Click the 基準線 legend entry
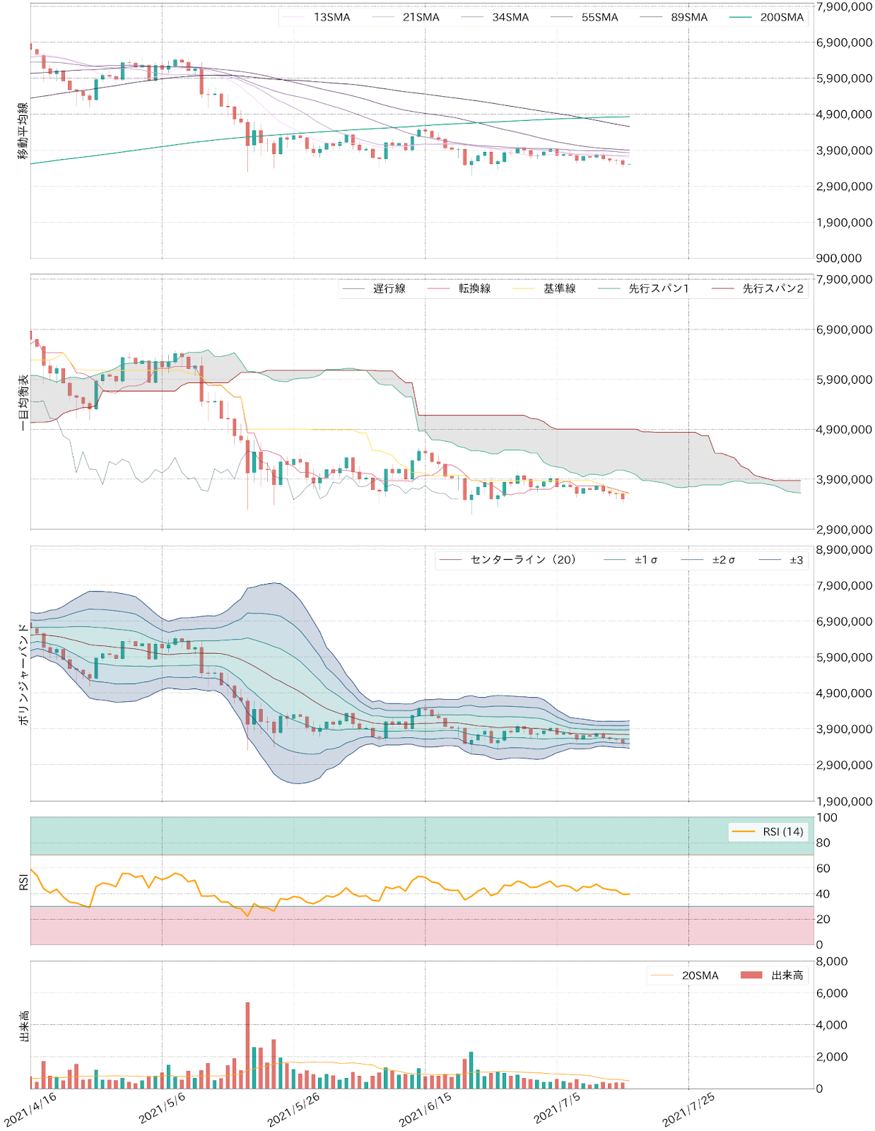The width and height of the screenshot is (875, 1131). click(559, 288)
